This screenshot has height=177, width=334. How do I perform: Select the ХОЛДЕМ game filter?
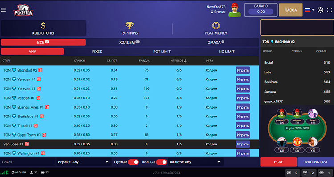click(130, 42)
